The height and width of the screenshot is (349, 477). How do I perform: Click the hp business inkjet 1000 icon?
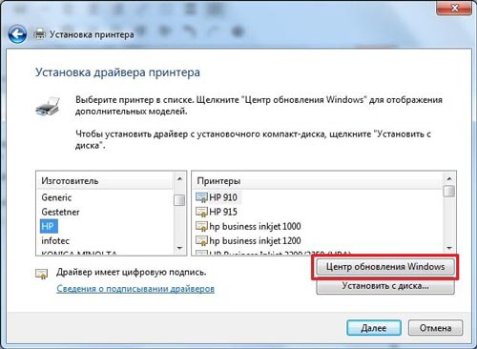201,226
